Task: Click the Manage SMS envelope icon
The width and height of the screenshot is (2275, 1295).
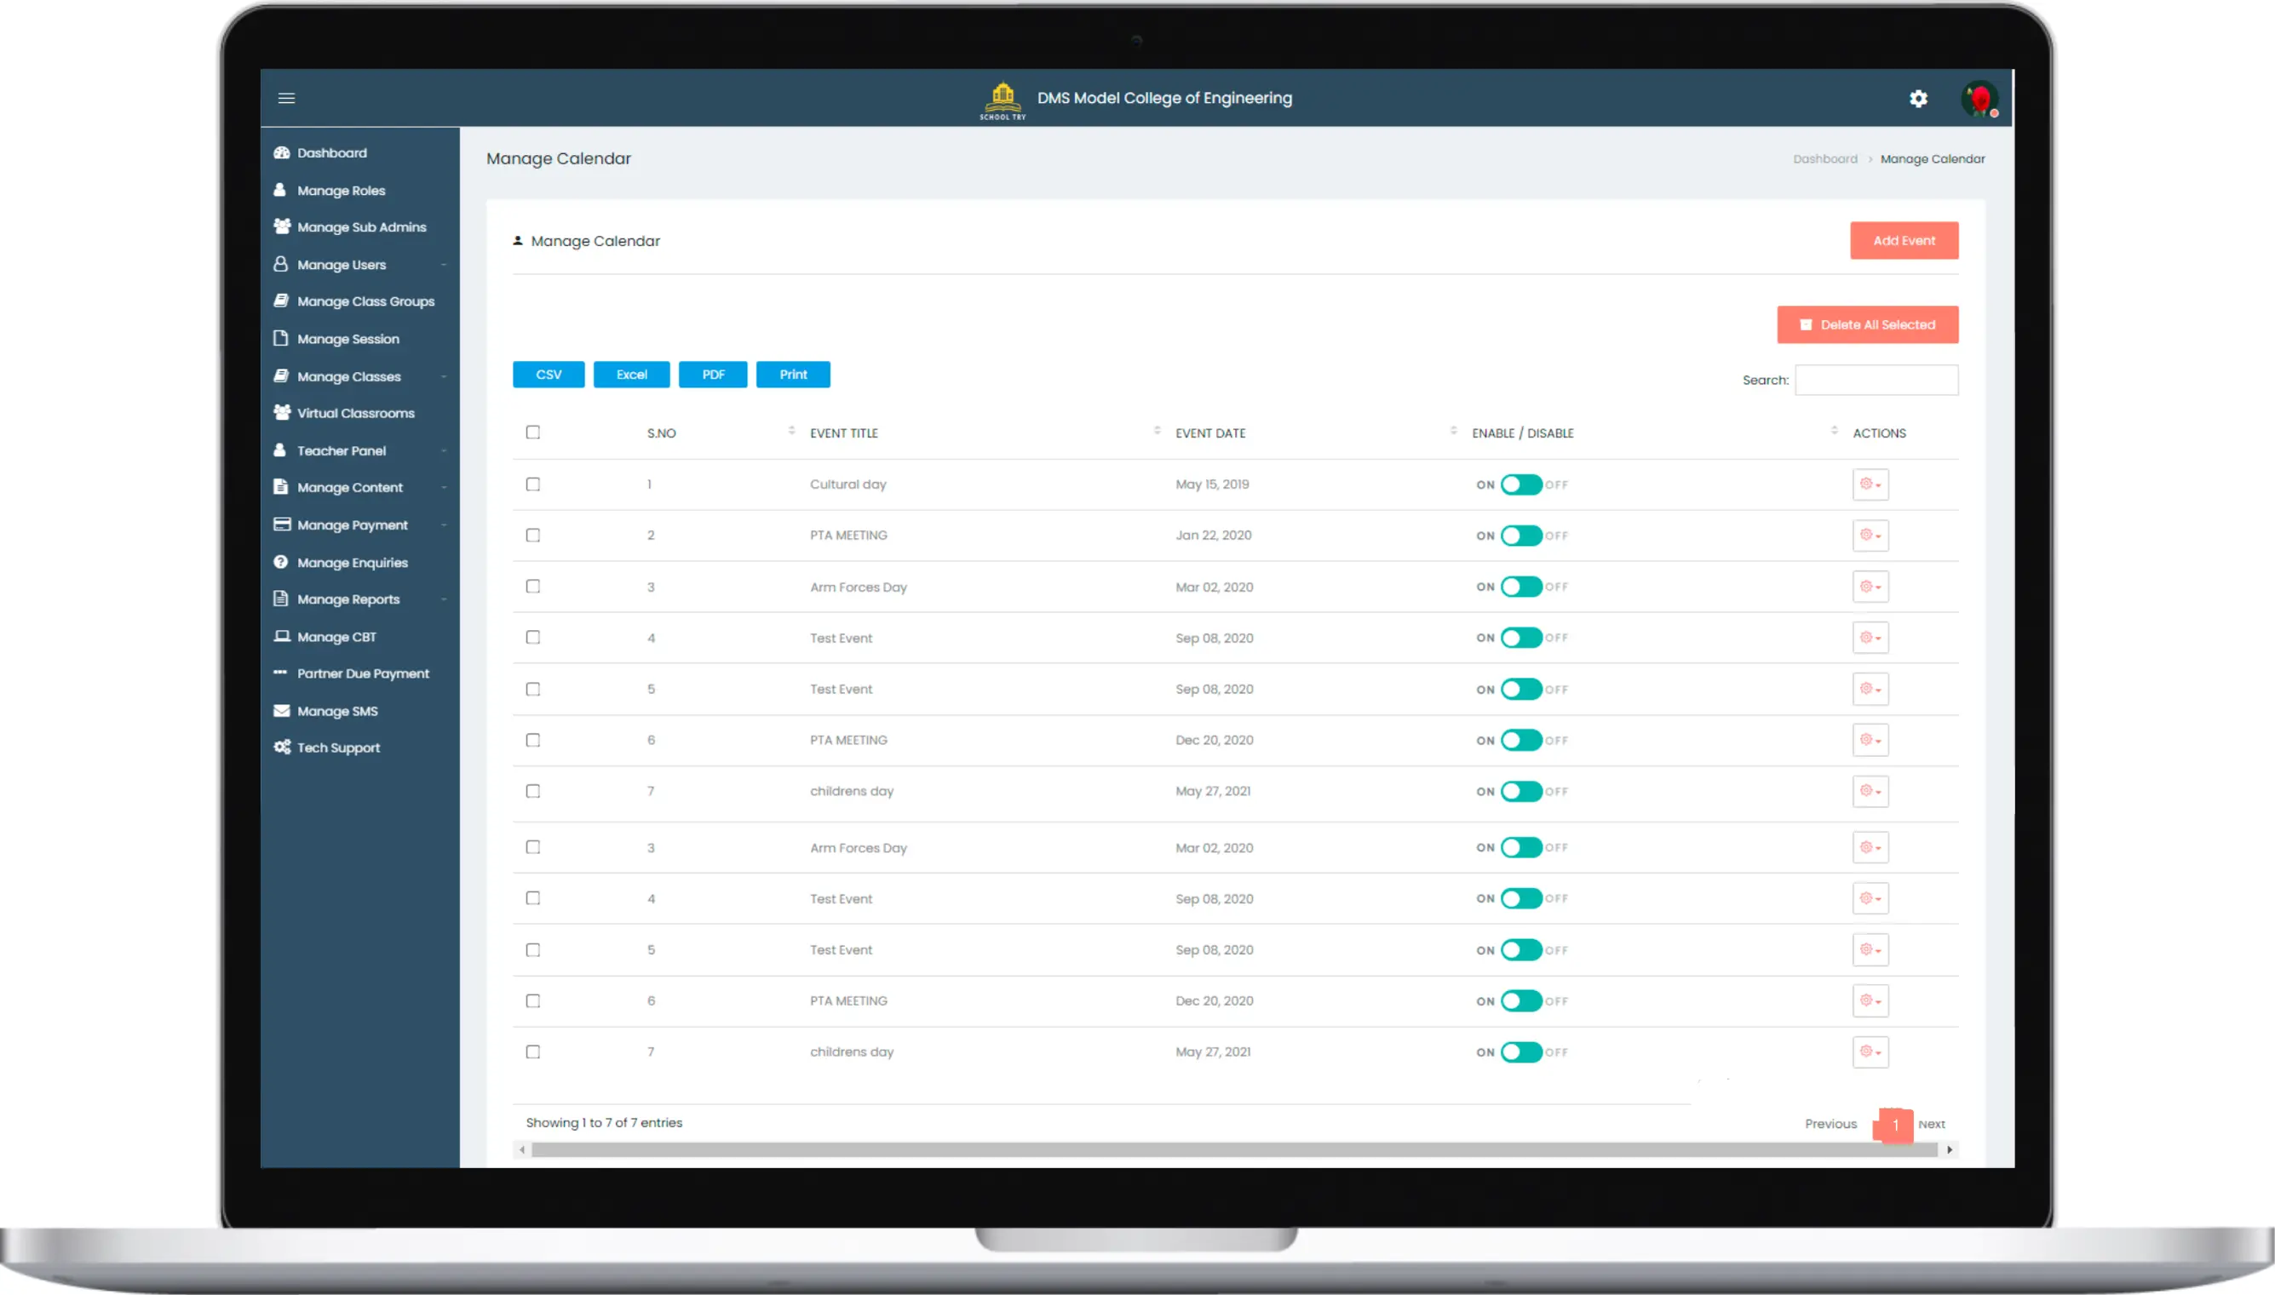Action: coord(282,711)
